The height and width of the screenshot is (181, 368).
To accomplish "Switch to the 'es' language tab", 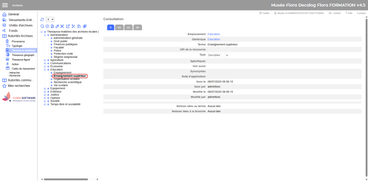I will pos(128,27).
